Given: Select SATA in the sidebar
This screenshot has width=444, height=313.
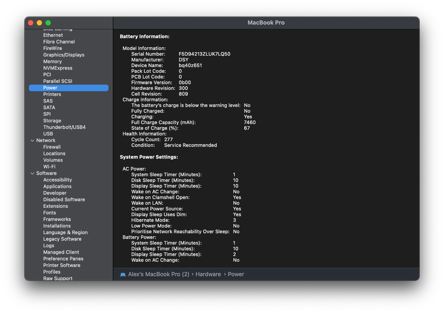Looking at the screenshot, I should [49, 108].
